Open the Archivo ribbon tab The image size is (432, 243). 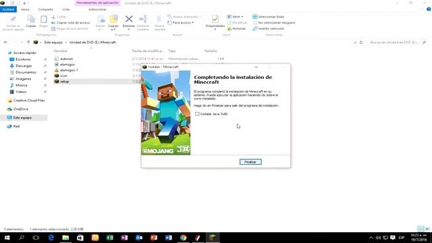pyautogui.click(x=8, y=9)
